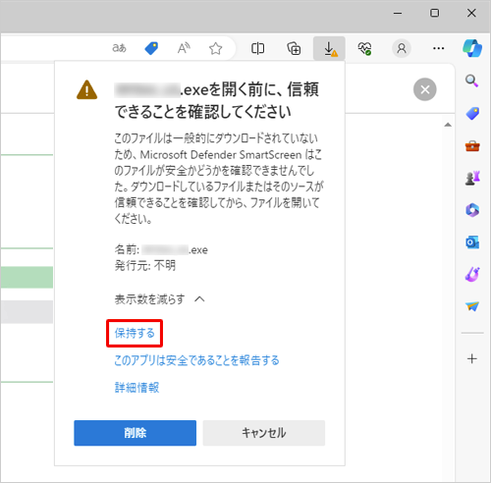Click the yellow warning triangle icon in the dialog

click(x=86, y=89)
